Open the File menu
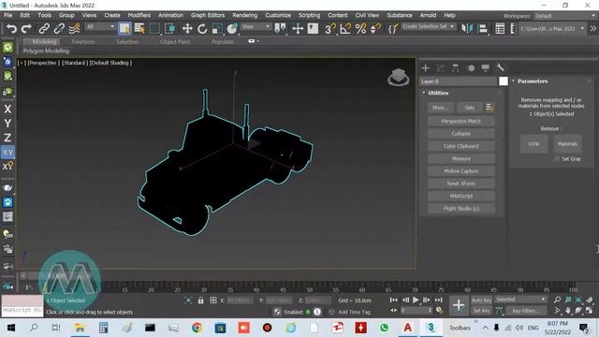Viewport: 599px width, 337px height. click(x=8, y=15)
